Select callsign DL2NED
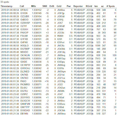The height and width of the screenshot is (116, 117). tap(25, 72)
